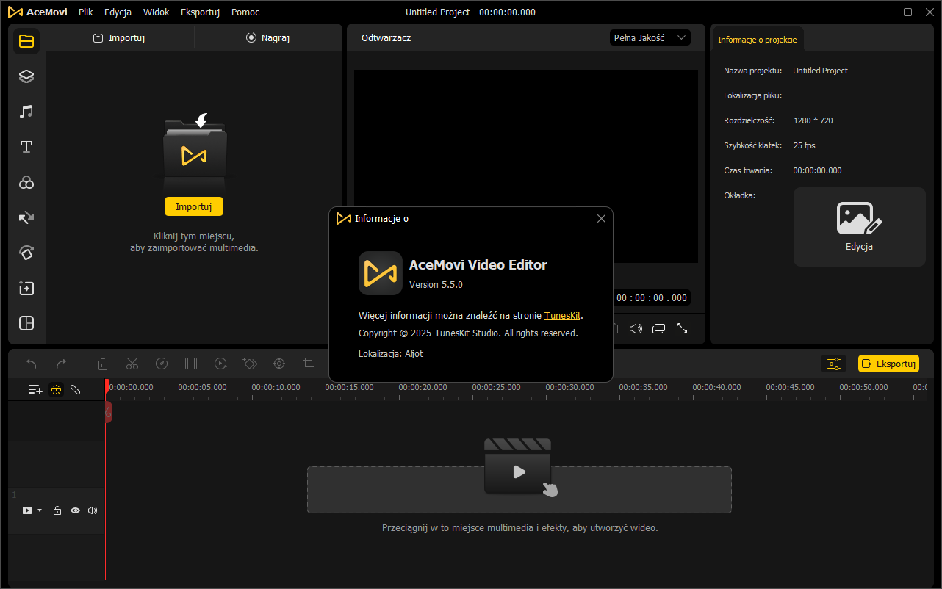Click the speed dial icon in toolbar
The image size is (942, 589).
(162, 364)
